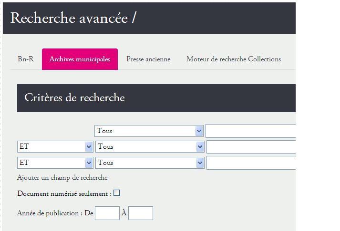The image size is (340, 231).
Task: Click Ajouter un champ de recherche
Action: [x=62, y=178]
